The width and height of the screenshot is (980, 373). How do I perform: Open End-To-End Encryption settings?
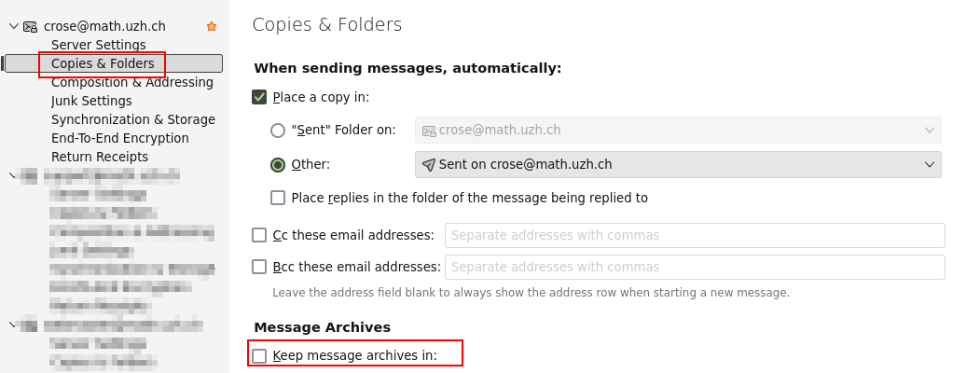(119, 138)
